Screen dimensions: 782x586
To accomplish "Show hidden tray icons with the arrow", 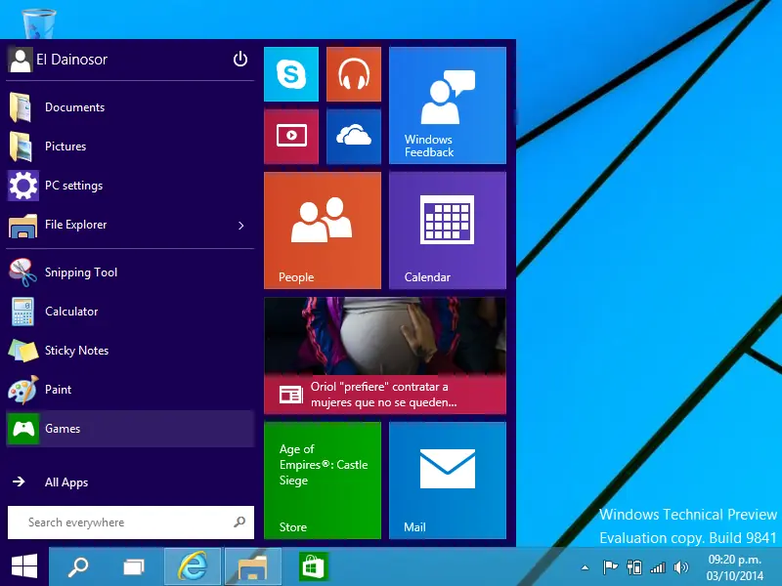I will tap(585, 566).
